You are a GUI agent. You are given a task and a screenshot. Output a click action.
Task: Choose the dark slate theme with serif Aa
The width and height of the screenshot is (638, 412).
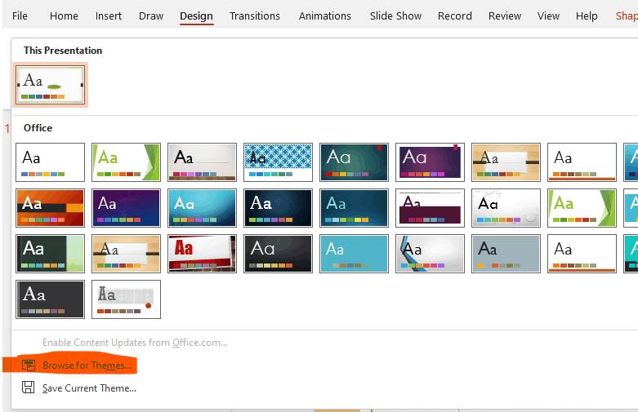point(51,299)
